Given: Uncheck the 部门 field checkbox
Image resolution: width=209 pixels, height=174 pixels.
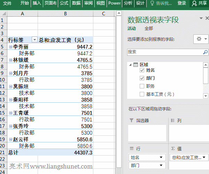Looking at the screenshot, I should tap(142, 78).
